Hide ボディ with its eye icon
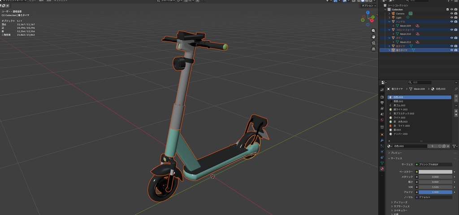Image resolution: width=459 pixels, height=215 pixels. 452,38
